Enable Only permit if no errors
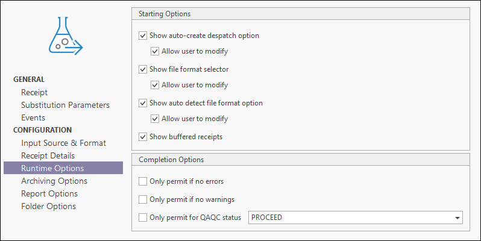481x241 pixels. (143, 181)
